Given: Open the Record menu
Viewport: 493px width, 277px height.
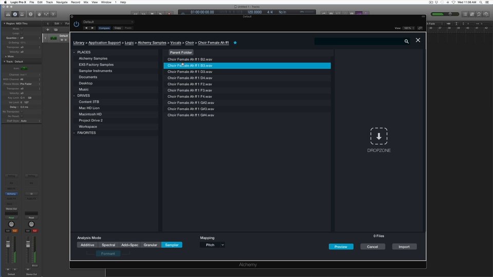Looking at the screenshot, I should click(x=75, y=2).
